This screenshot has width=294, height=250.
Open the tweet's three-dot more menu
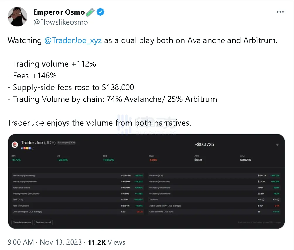click(280, 12)
